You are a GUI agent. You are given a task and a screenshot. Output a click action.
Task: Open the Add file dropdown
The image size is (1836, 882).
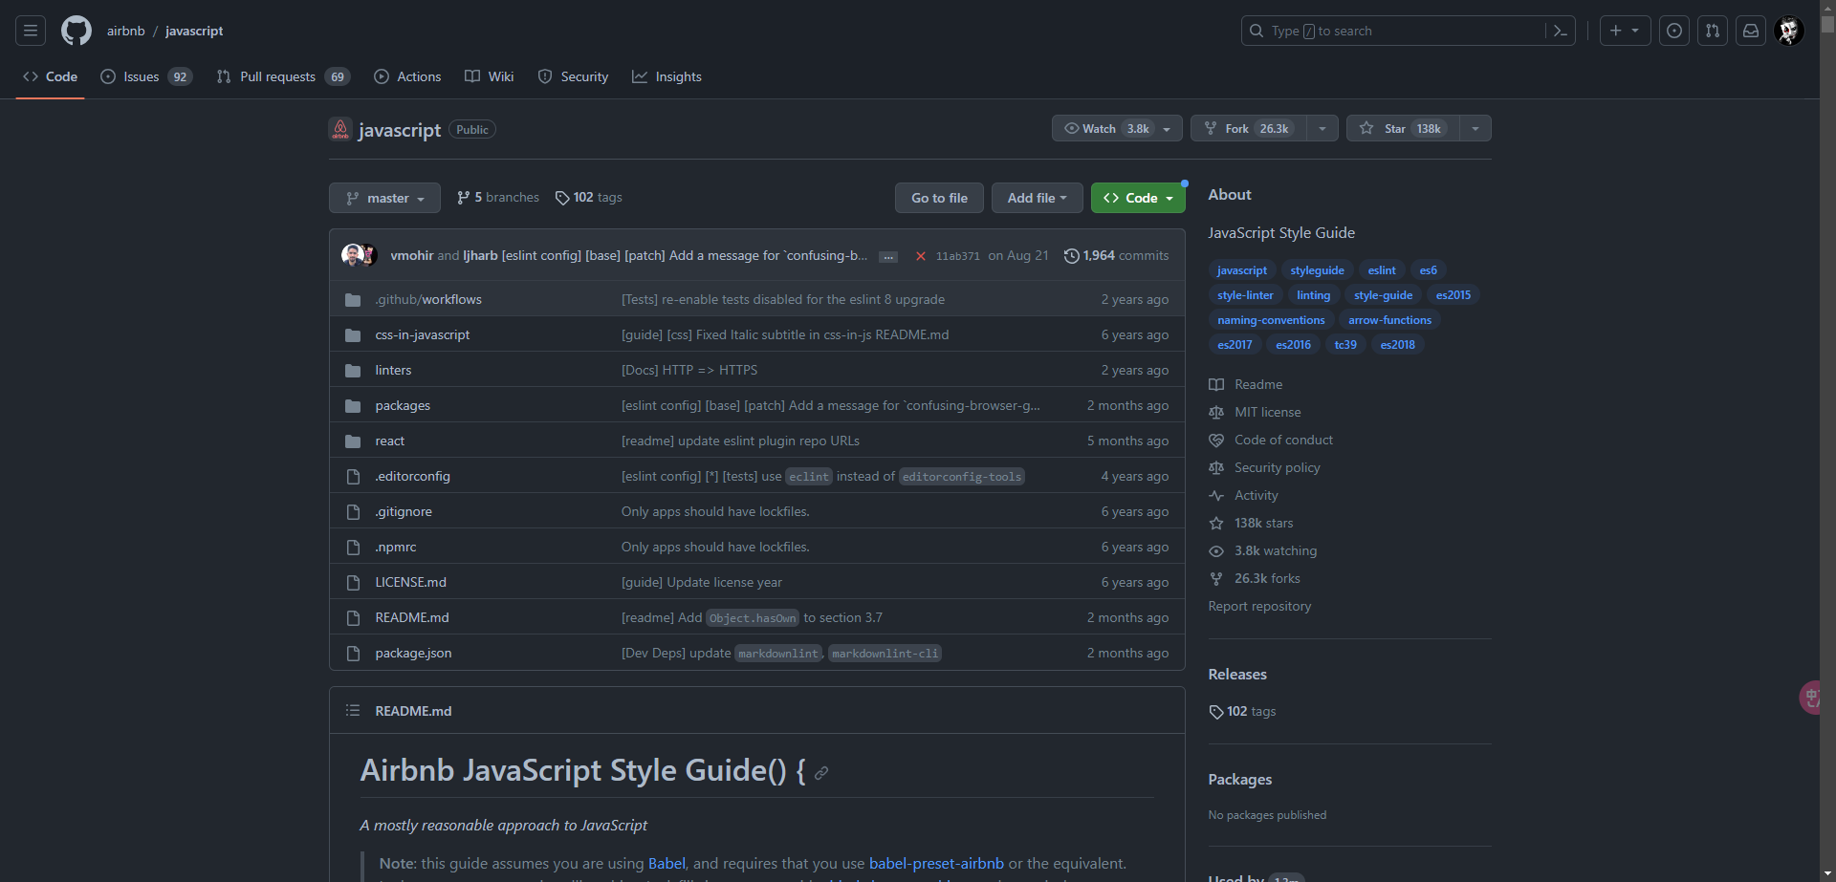click(x=1037, y=198)
